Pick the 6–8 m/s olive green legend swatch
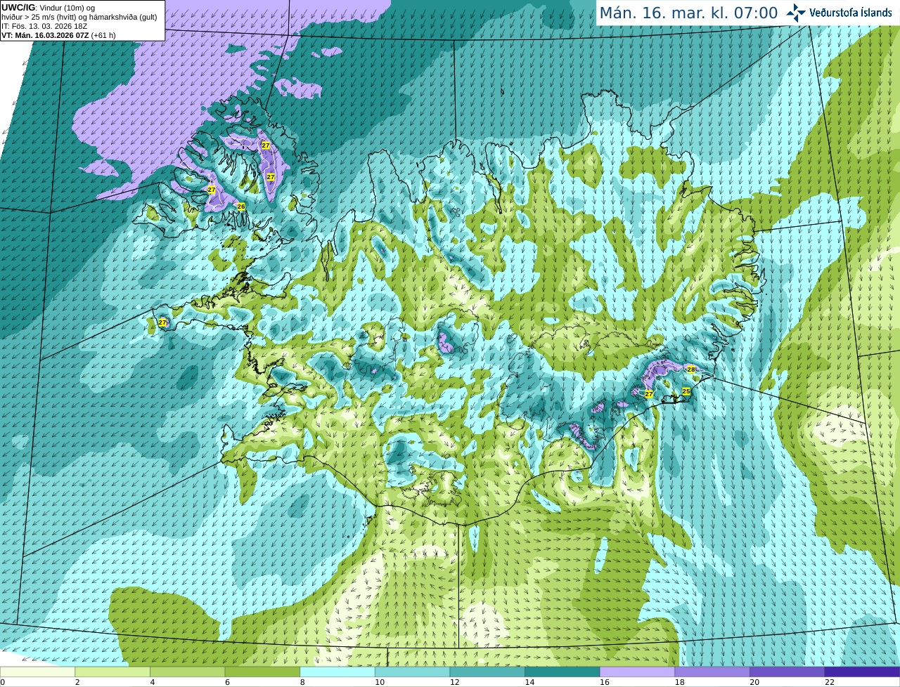Screen dimensions: 900x687 pos(262,672)
